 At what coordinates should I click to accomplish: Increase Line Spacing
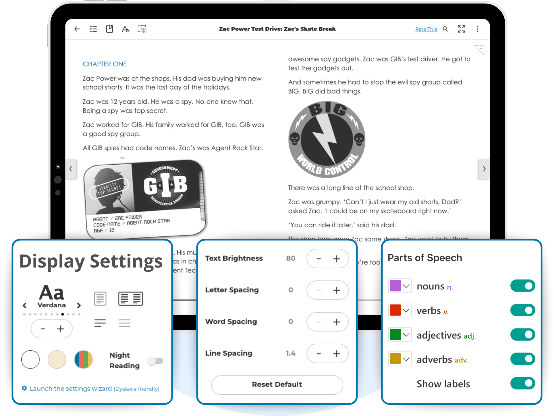tap(336, 354)
